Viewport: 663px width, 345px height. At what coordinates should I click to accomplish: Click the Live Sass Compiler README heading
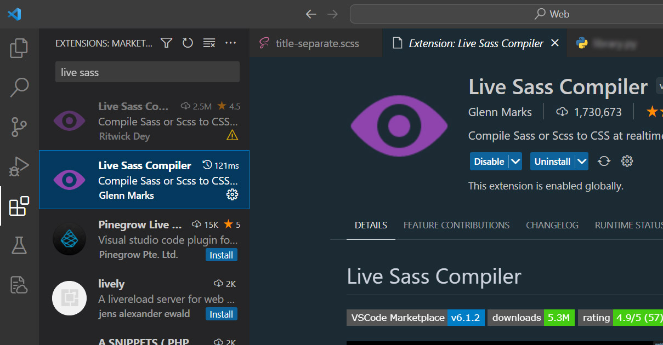click(x=434, y=277)
